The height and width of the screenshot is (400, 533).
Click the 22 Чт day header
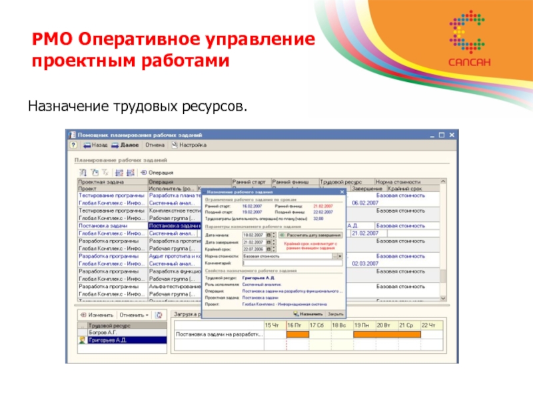pos(432,325)
